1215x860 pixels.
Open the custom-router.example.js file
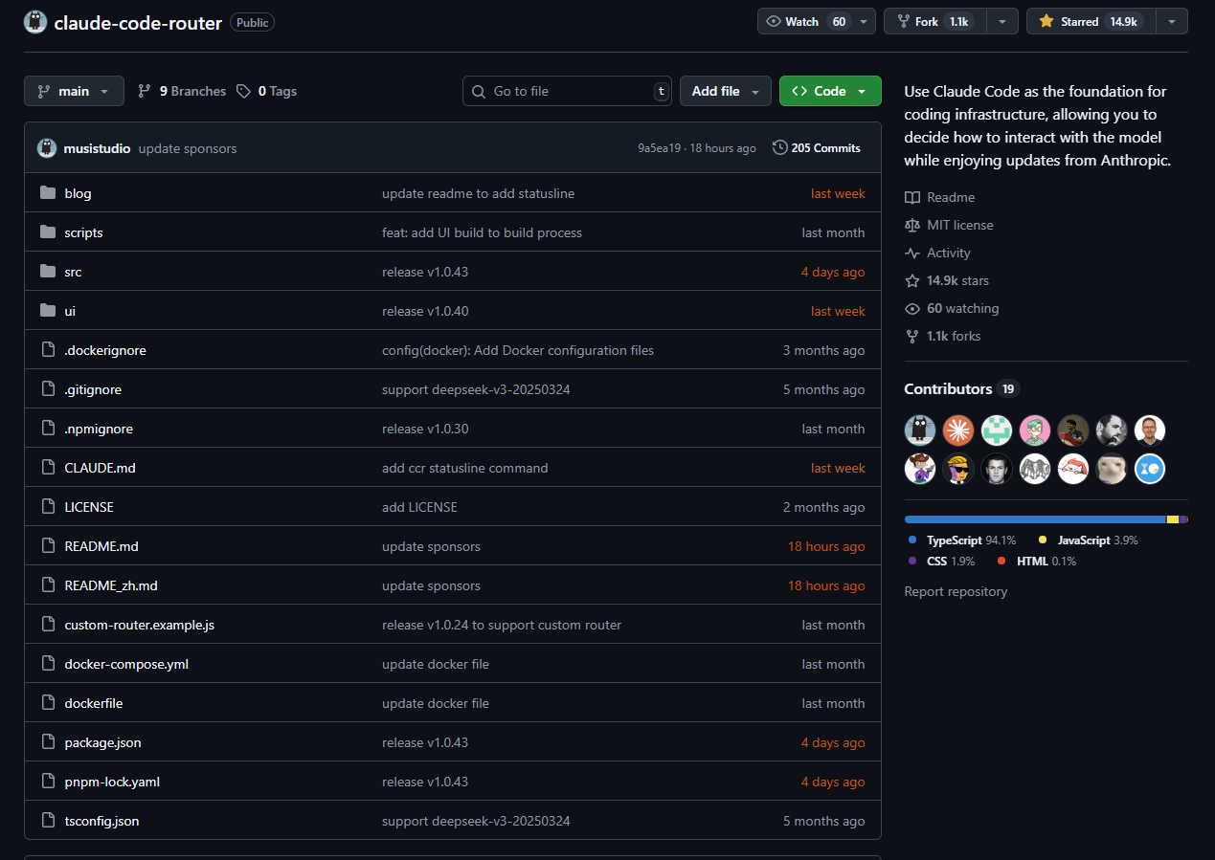(x=140, y=625)
